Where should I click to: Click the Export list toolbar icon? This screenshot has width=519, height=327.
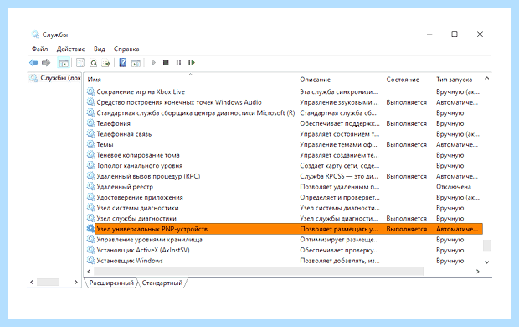tap(106, 62)
